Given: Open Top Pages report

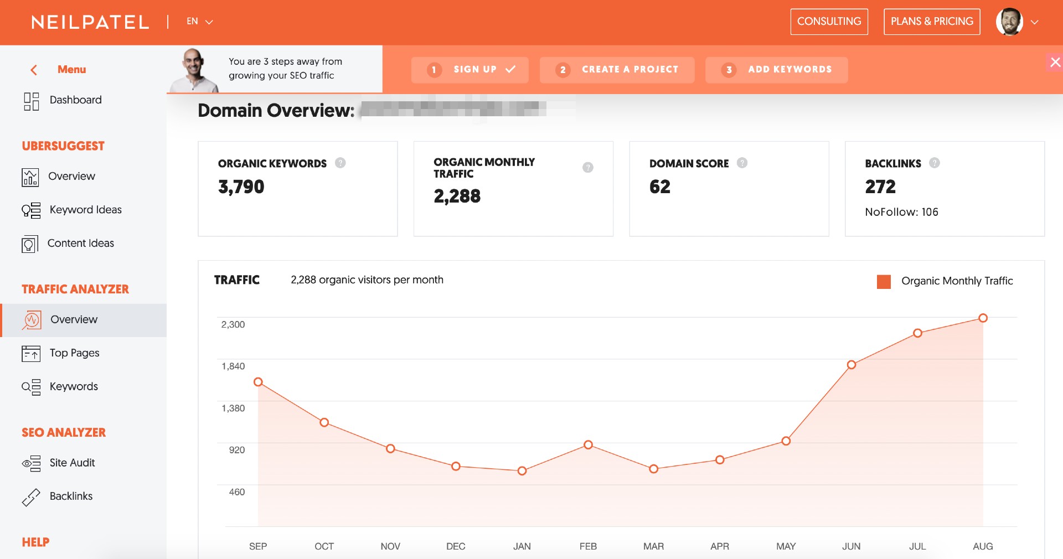Looking at the screenshot, I should [x=75, y=353].
